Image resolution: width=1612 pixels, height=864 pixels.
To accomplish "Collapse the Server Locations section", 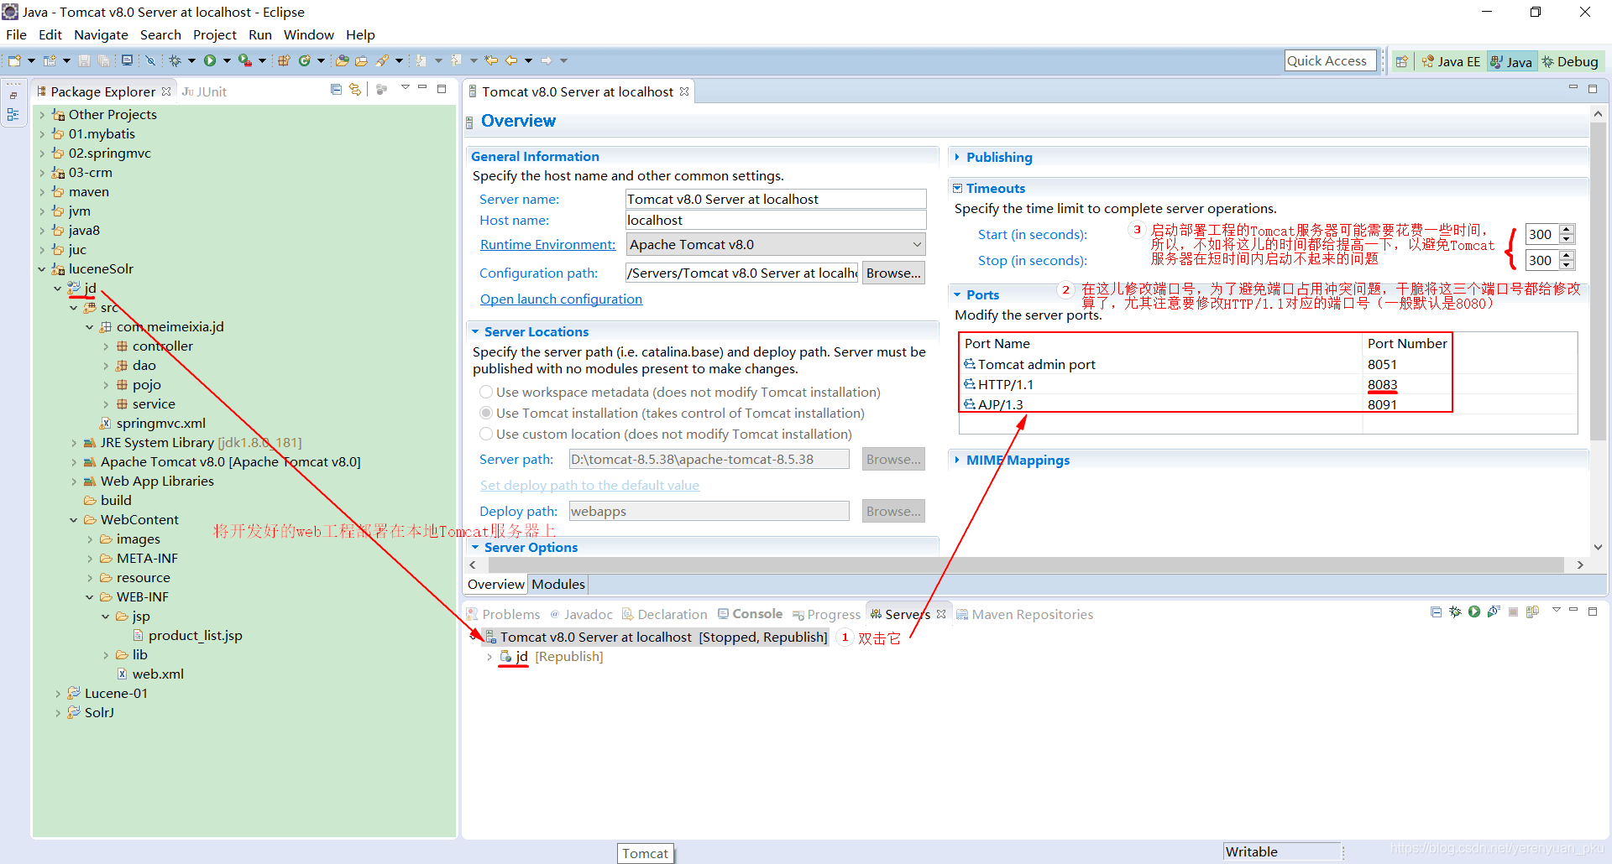I will tap(475, 331).
